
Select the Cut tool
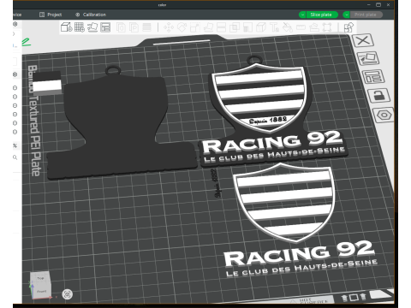pyautogui.click(x=222, y=27)
